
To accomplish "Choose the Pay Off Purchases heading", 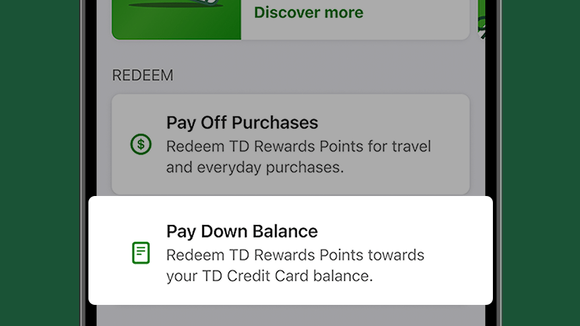I will (x=242, y=123).
